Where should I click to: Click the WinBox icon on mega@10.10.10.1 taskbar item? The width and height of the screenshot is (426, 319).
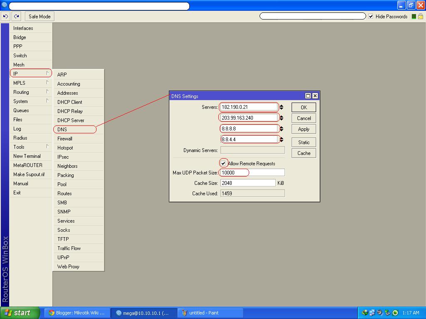pos(119,313)
